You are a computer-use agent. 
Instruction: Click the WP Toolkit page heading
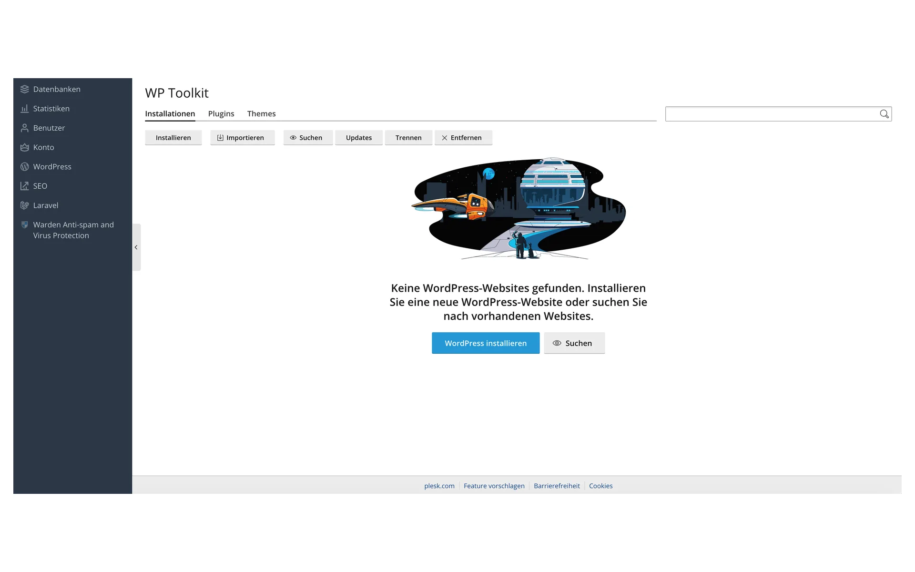(177, 93)
